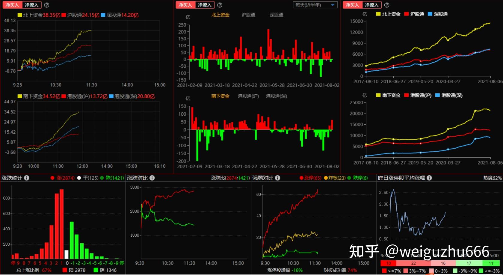Click 涨停(65) legend entry
This screenshot has width=503, height=275.
click(310, 178)
